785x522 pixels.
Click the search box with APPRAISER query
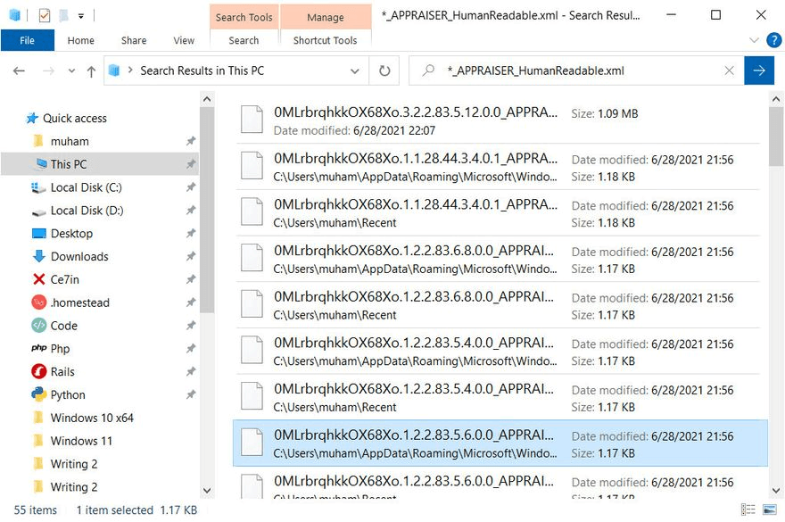pyautogui.click(x=575, y=70)
